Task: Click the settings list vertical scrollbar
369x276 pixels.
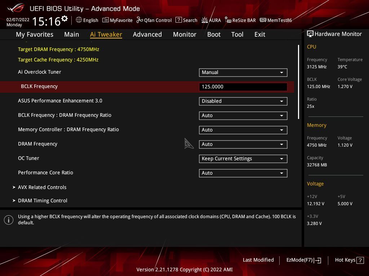Action: pyautogui.click(x=298, y=82)
